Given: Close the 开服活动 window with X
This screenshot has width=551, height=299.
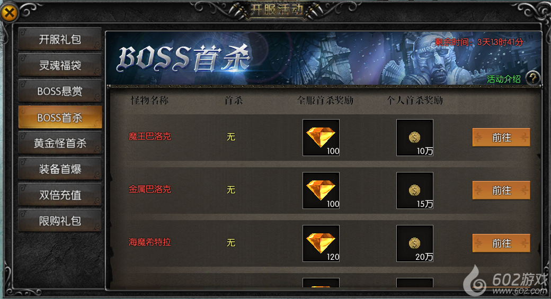Looking at the screenshot, I should pos(10,13).
